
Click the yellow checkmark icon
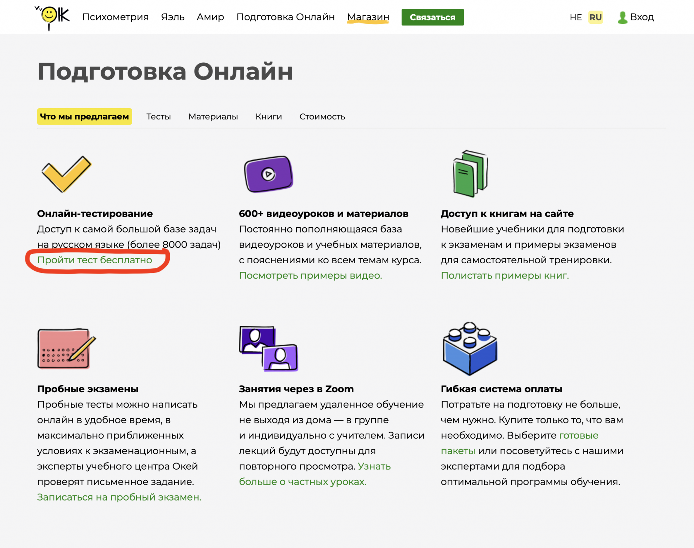click(66, 174)
